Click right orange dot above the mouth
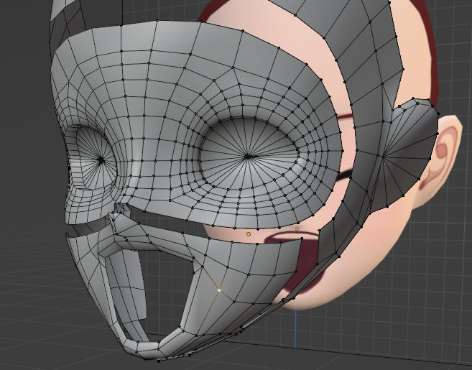The image size is (472, 370). [297, 229]
